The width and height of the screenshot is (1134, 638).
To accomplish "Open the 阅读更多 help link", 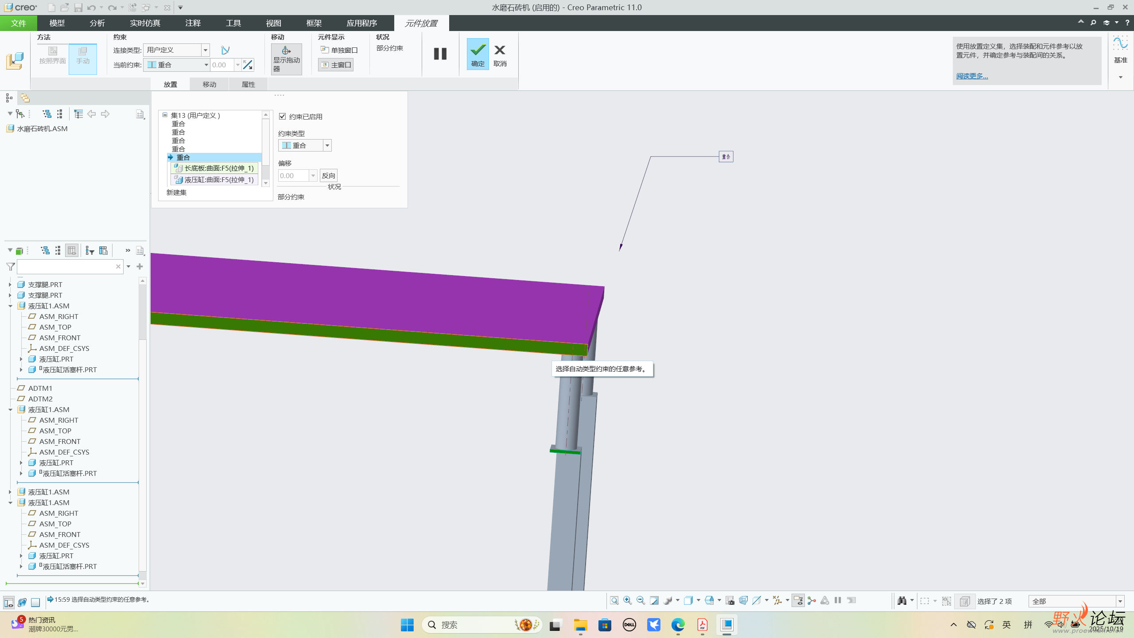I will tap(971, 76).
